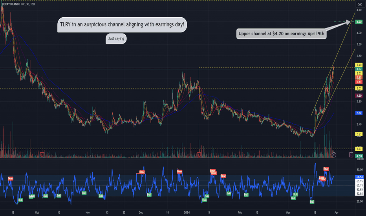Image resolution: width=366 pixels, height=216 pixels.
Task: Click the 22 date label on time axis
Action: (124, 212)
